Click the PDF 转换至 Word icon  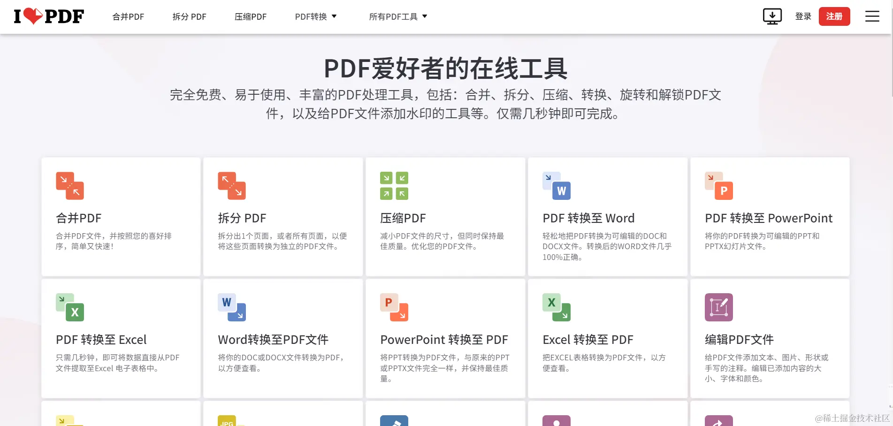[x=557, y=186]
